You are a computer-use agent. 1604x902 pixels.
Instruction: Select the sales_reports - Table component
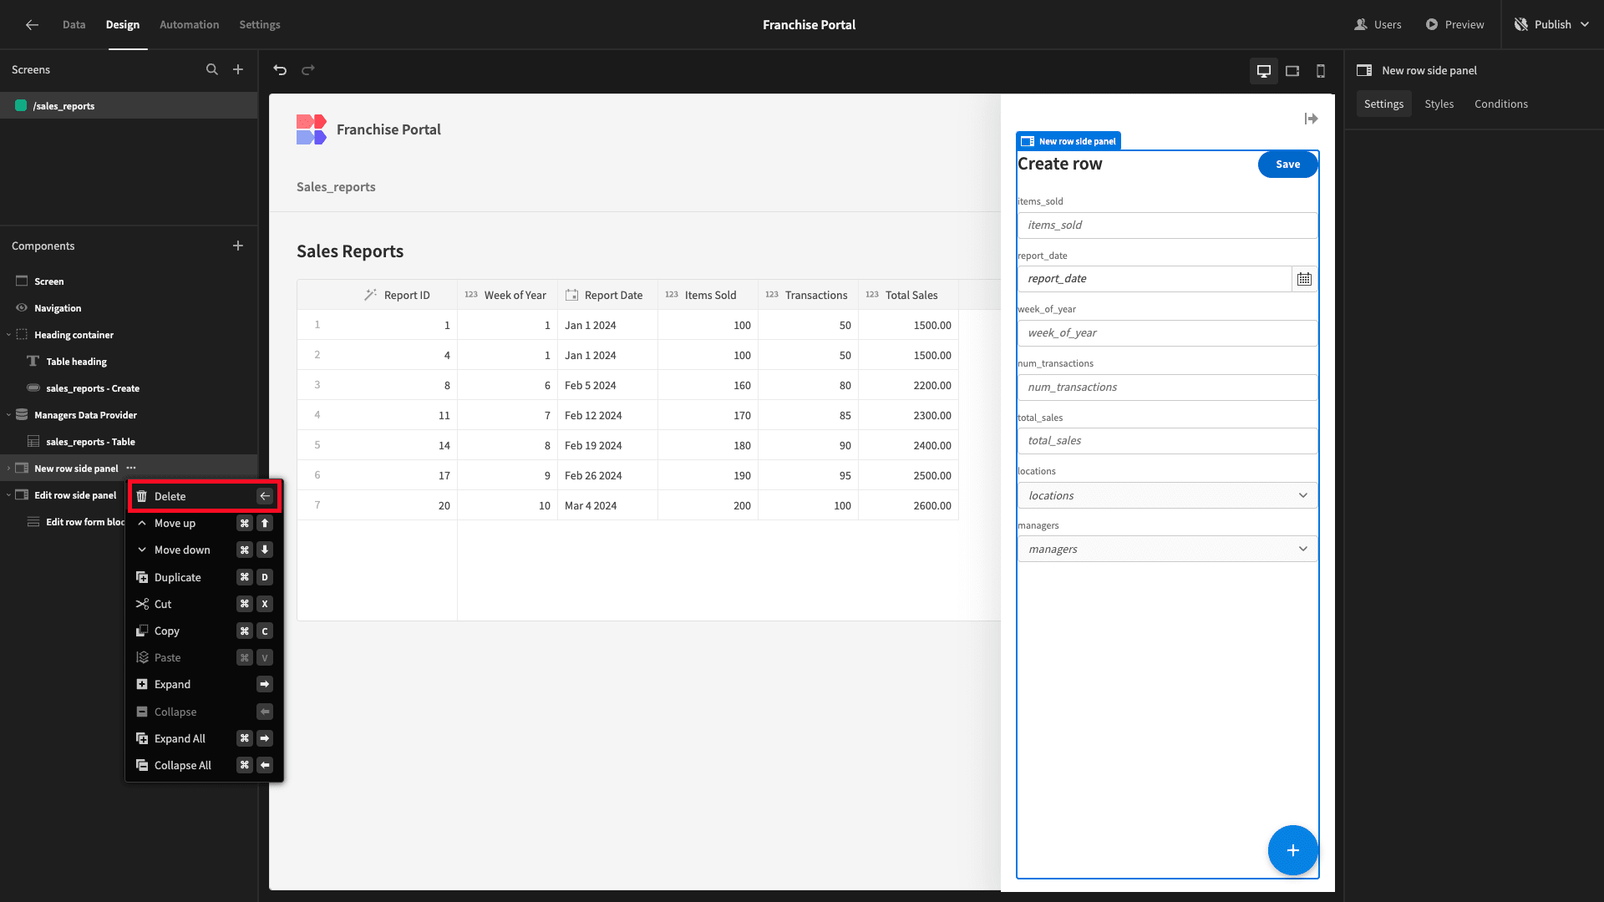[129, 442]
